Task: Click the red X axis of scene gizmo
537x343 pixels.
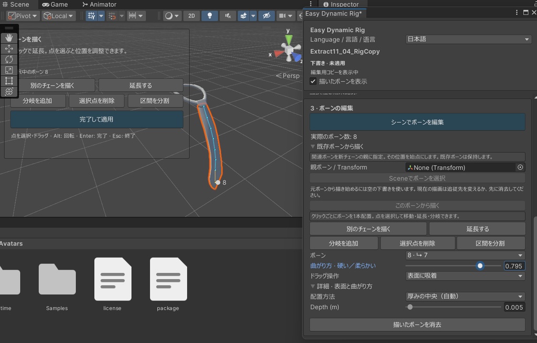Action: 278,54
